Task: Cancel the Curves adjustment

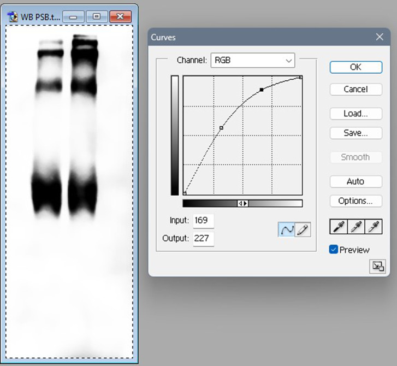Action: (x=355, y=89)
